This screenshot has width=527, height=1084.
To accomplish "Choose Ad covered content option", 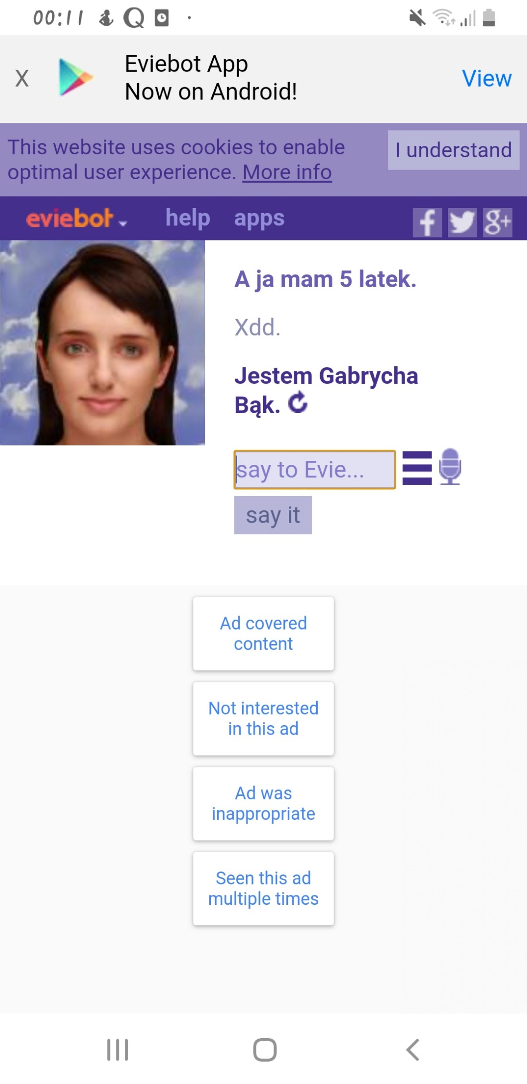I will (263, 634).
